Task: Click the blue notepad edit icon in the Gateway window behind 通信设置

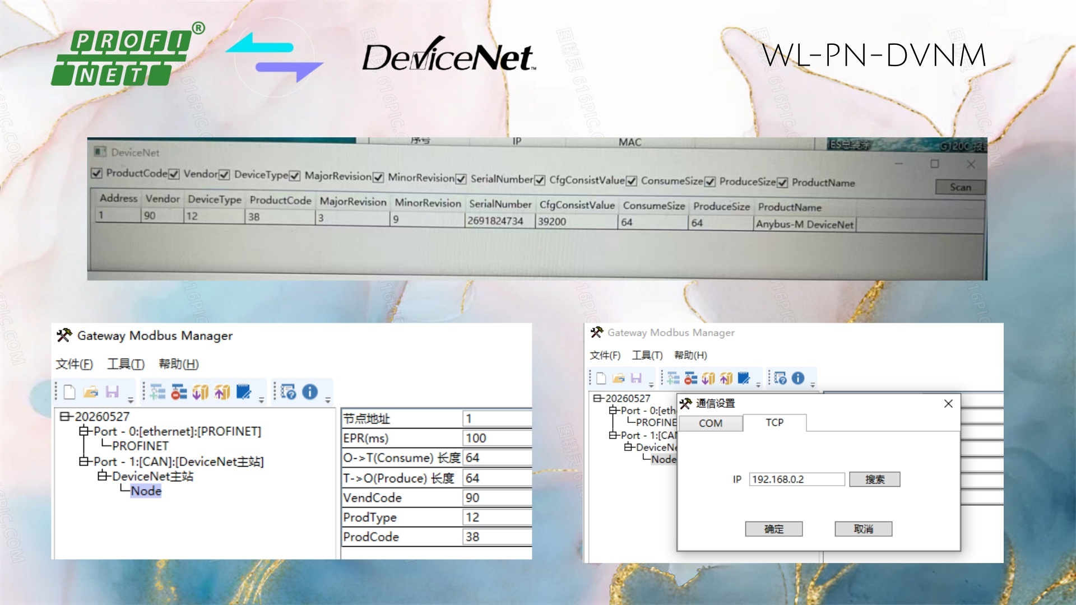Action: [744, 379]
